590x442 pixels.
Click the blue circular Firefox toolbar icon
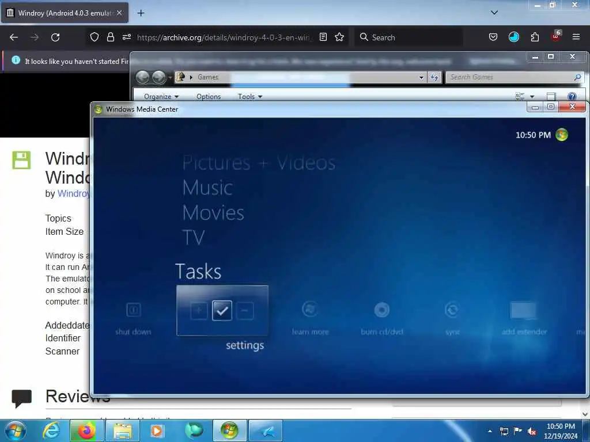click(x=513, y=37)
